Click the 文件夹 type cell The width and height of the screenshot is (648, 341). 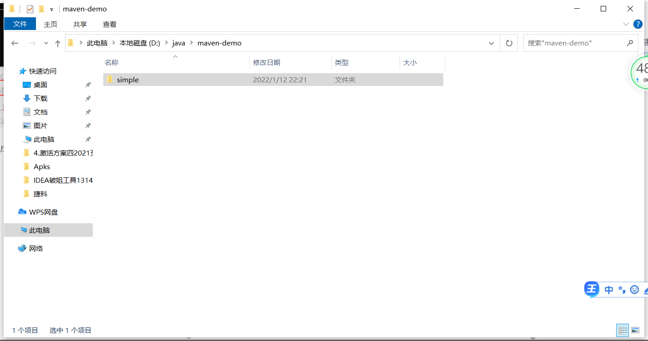tap(345, 80)
